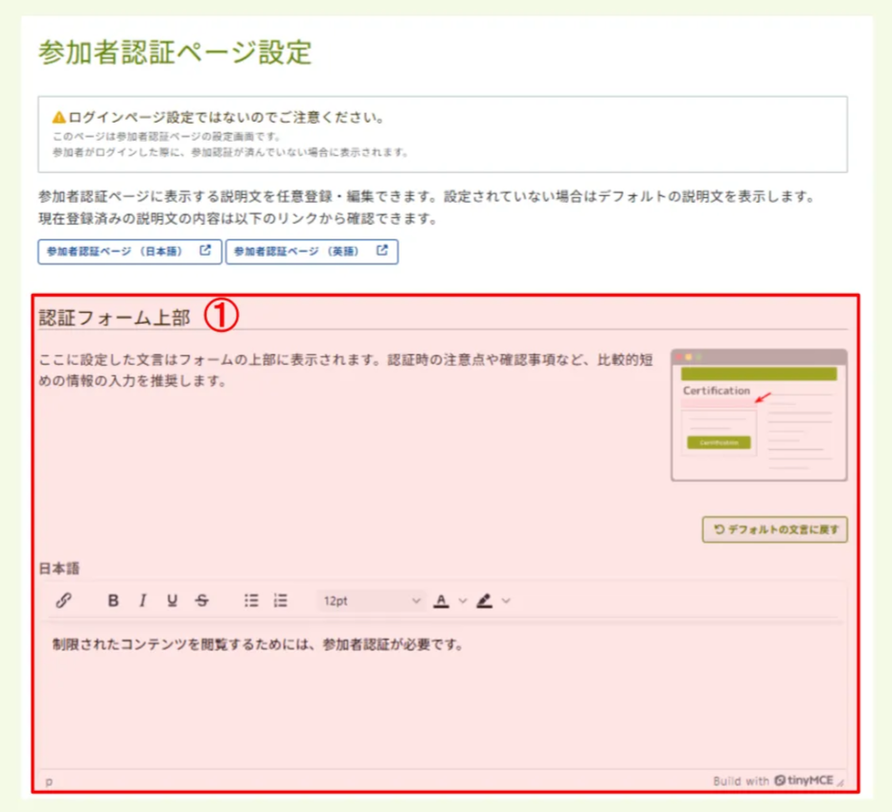Apply bold formatting to the text
Viewport: 892px width, 812px height.
(x=113, y=600)
